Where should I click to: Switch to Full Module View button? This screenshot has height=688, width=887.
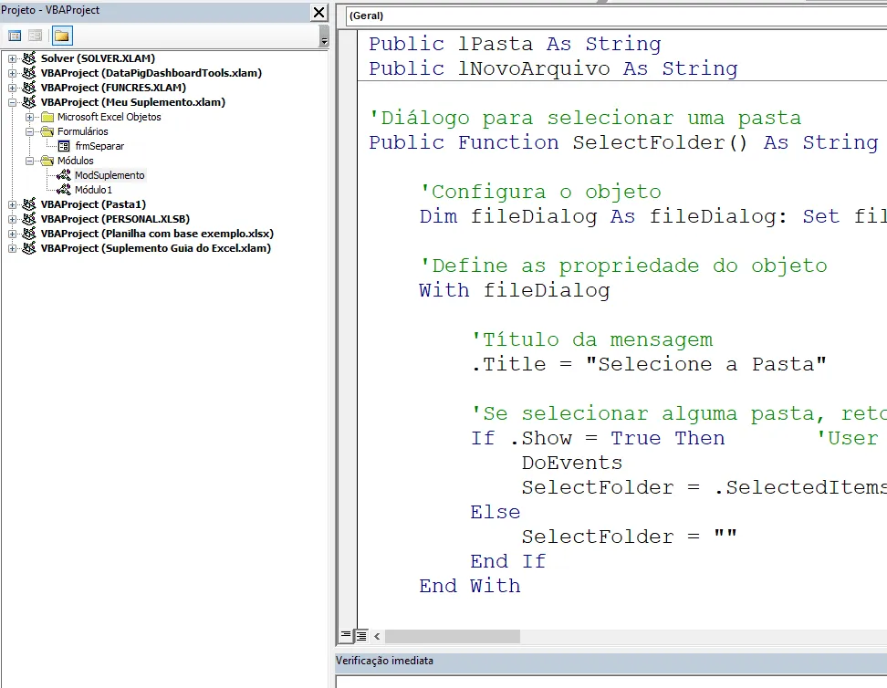point(360,636)
